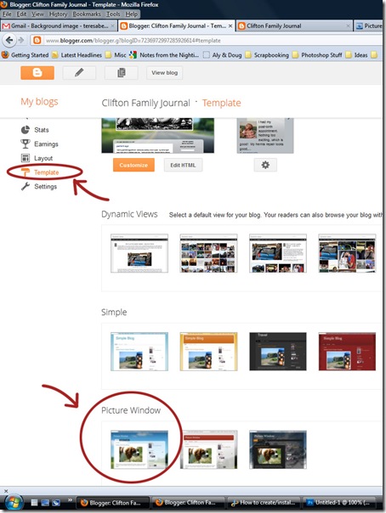Image resolution: width=386 pixels, height=513 pixels.
Task: Open the Getting Started bookmark
Action: 26,55
